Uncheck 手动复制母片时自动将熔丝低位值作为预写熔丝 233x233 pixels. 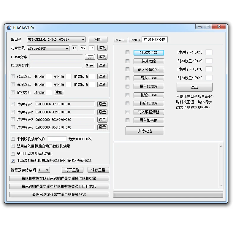(13, 161)
